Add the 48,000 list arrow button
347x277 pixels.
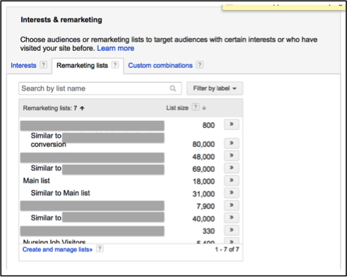pos(232,155)
